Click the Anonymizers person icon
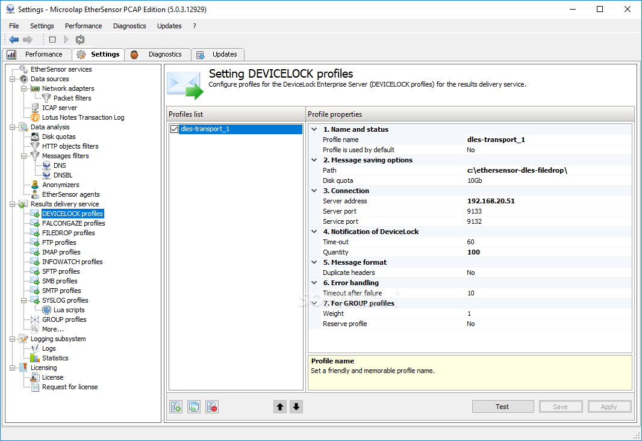This screenshot has height=441, width=642. pos(35,185)
